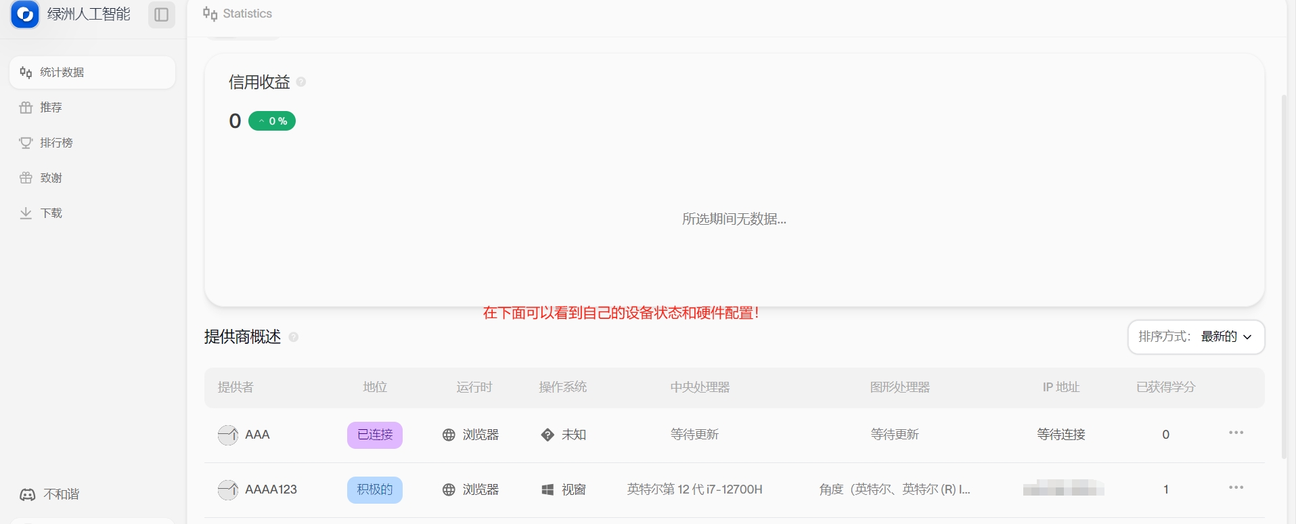1296x524 pixels.
Task: Click the 英特尔第 12 代 i7-12700H cell
Action: point(695,489)
